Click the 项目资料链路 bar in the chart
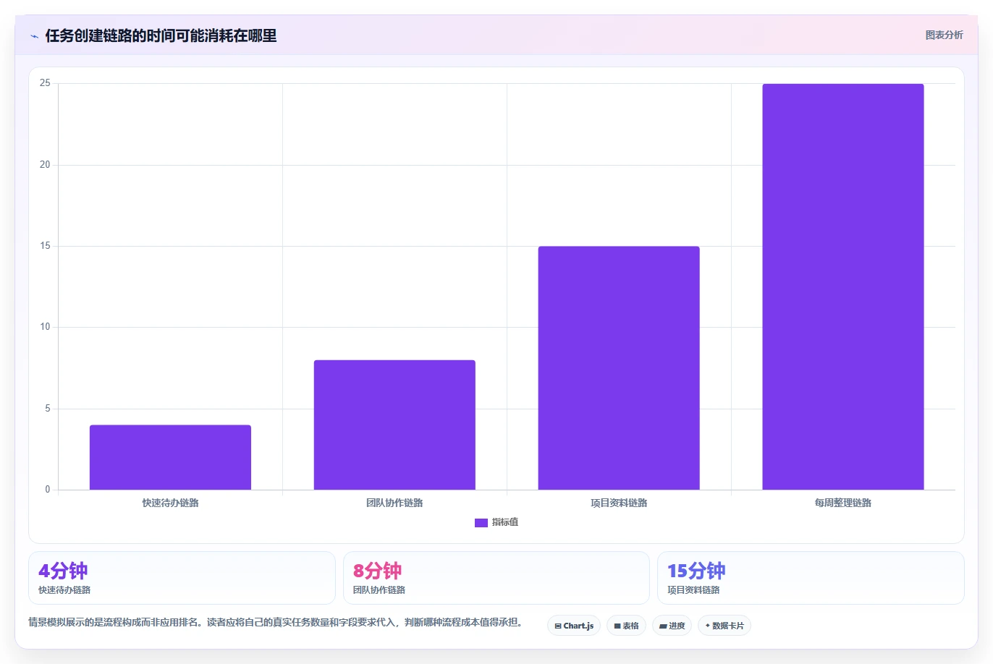Image resolution: width=993 pixels, height=664 pixels. [619, 368]
